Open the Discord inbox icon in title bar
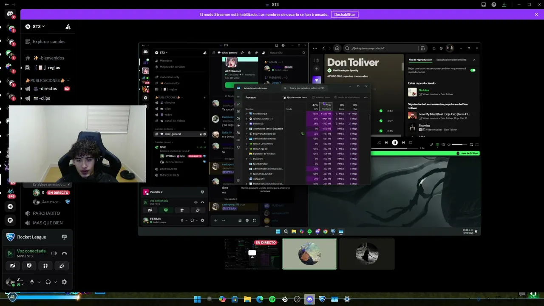Screen dimensions: 544x306 point(484,5)
